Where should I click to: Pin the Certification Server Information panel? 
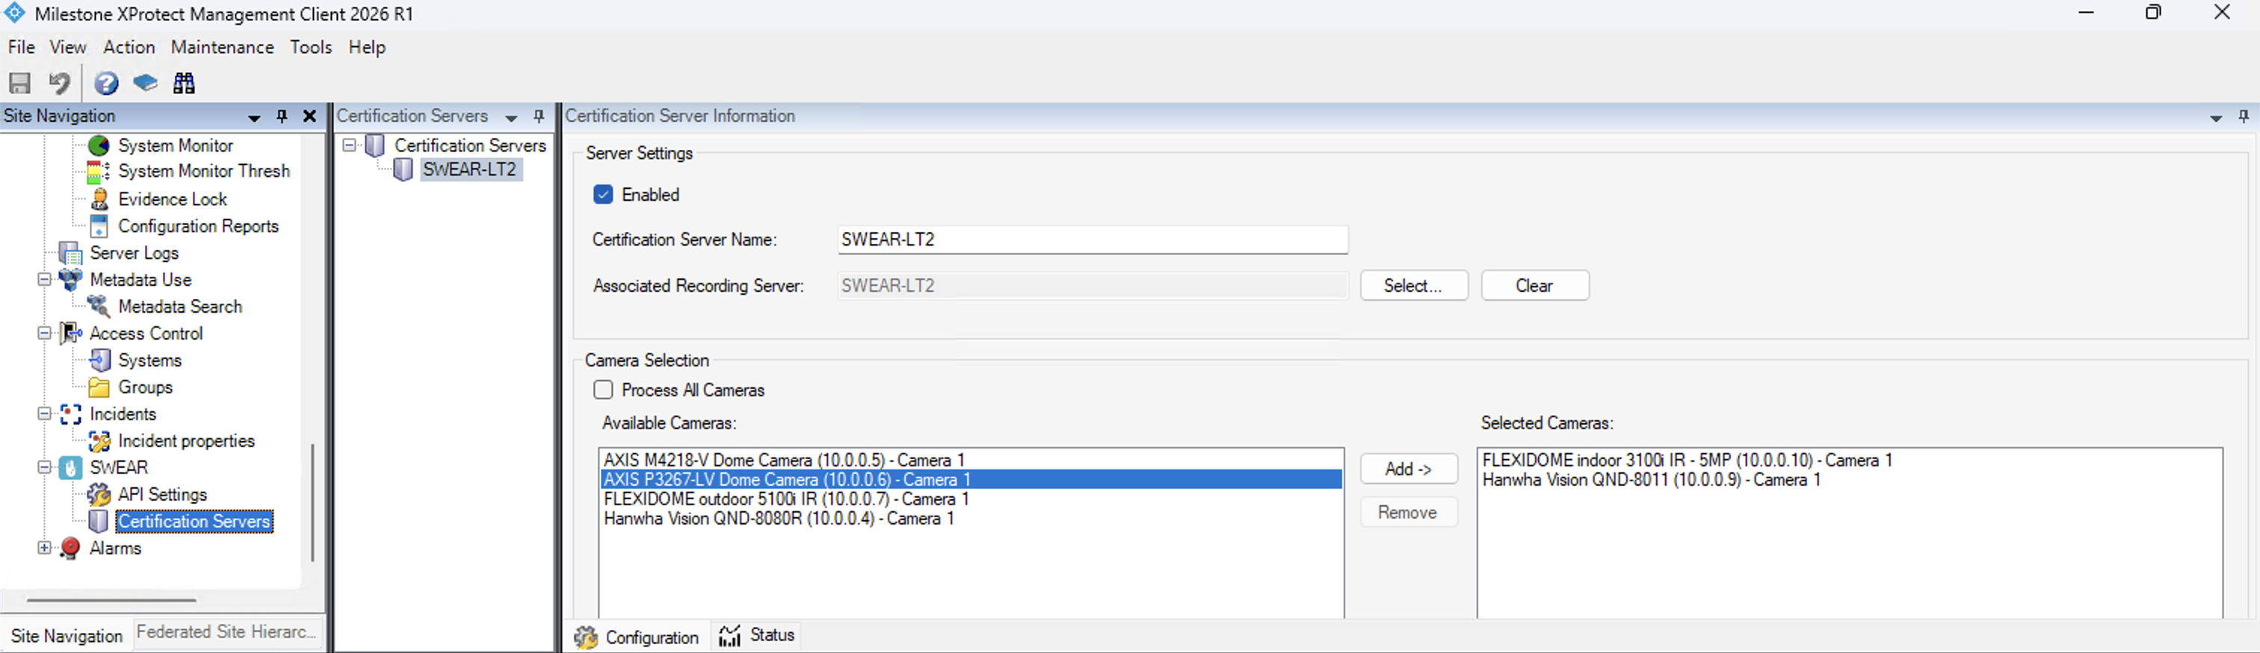coord(2244,116)
